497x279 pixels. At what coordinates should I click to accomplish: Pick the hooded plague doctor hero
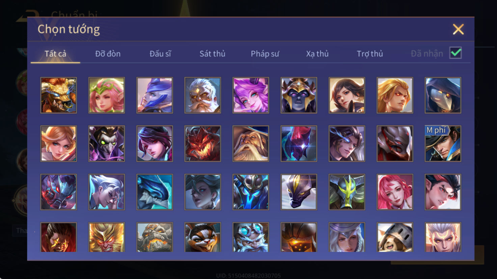[x=443, y=95]
